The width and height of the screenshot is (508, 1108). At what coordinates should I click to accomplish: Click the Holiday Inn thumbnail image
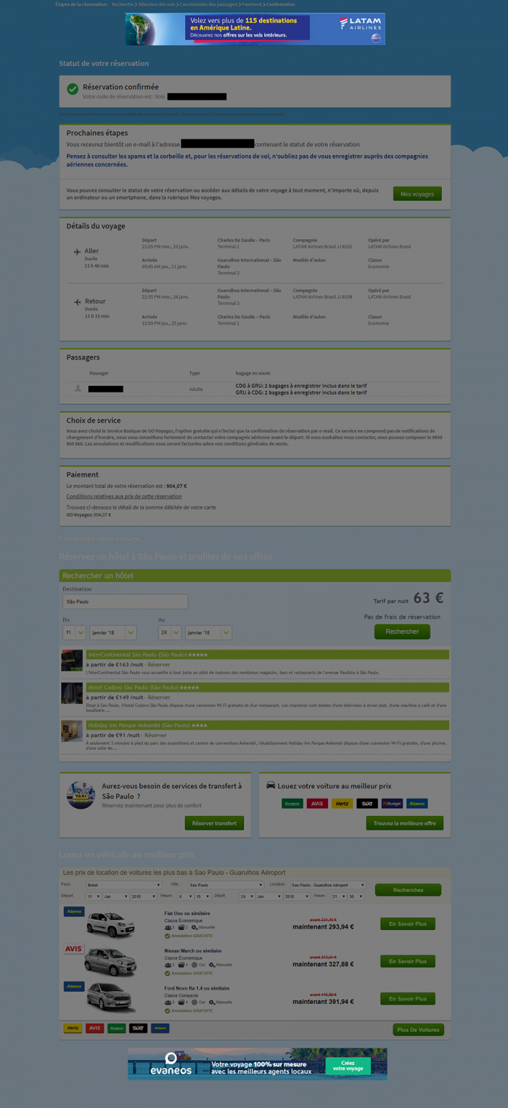point(72,731)
